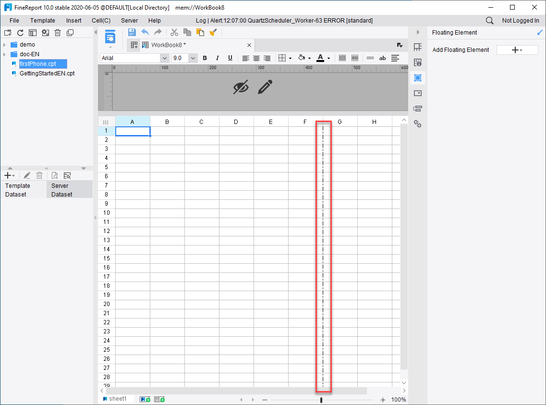Open the font color picker swatch

320,58
